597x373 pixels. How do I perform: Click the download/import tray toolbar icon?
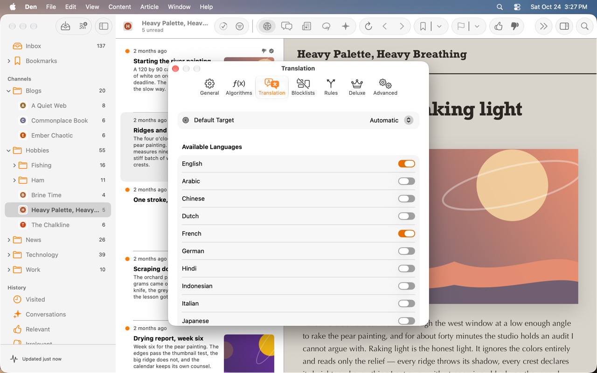(x=65, y=27)
